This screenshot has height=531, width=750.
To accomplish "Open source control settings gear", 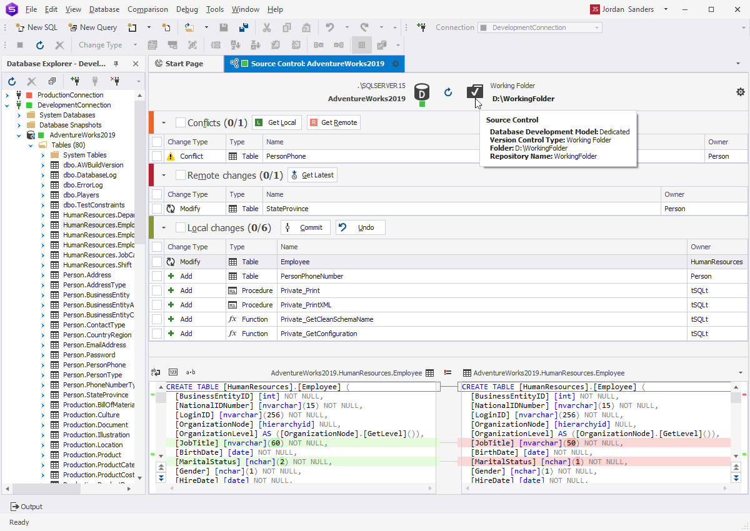I will [x=741, y=92].
